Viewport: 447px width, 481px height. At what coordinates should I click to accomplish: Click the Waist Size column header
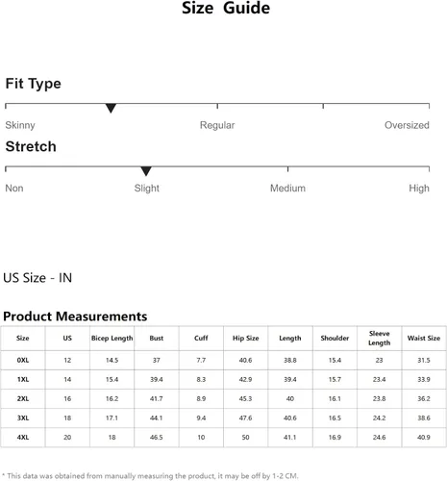pos(424,338)
